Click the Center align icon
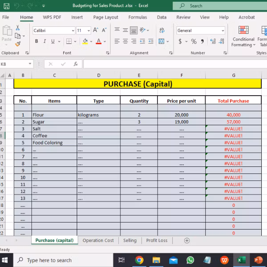This screenshot has width=267, height=267. click(x=125, y=41)
